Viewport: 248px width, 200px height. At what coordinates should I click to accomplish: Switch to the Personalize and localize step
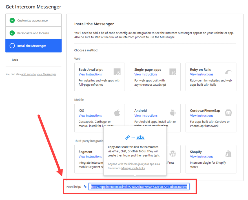pos(34,33)
